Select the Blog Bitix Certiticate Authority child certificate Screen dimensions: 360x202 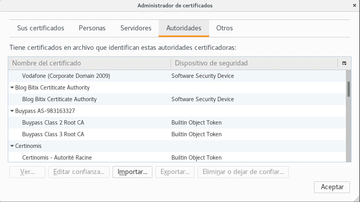pyautogui.click(x=59, y=99)
